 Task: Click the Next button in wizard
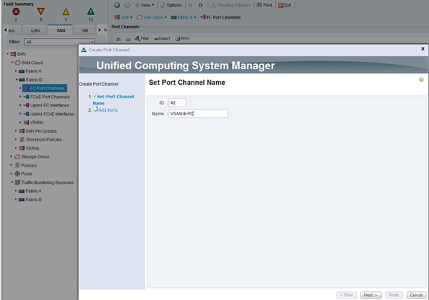click(371, 295)
